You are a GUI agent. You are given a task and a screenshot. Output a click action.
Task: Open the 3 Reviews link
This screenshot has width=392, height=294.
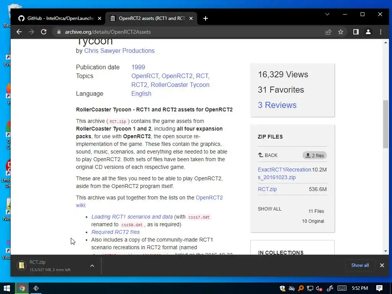click(x=277, y=105)
